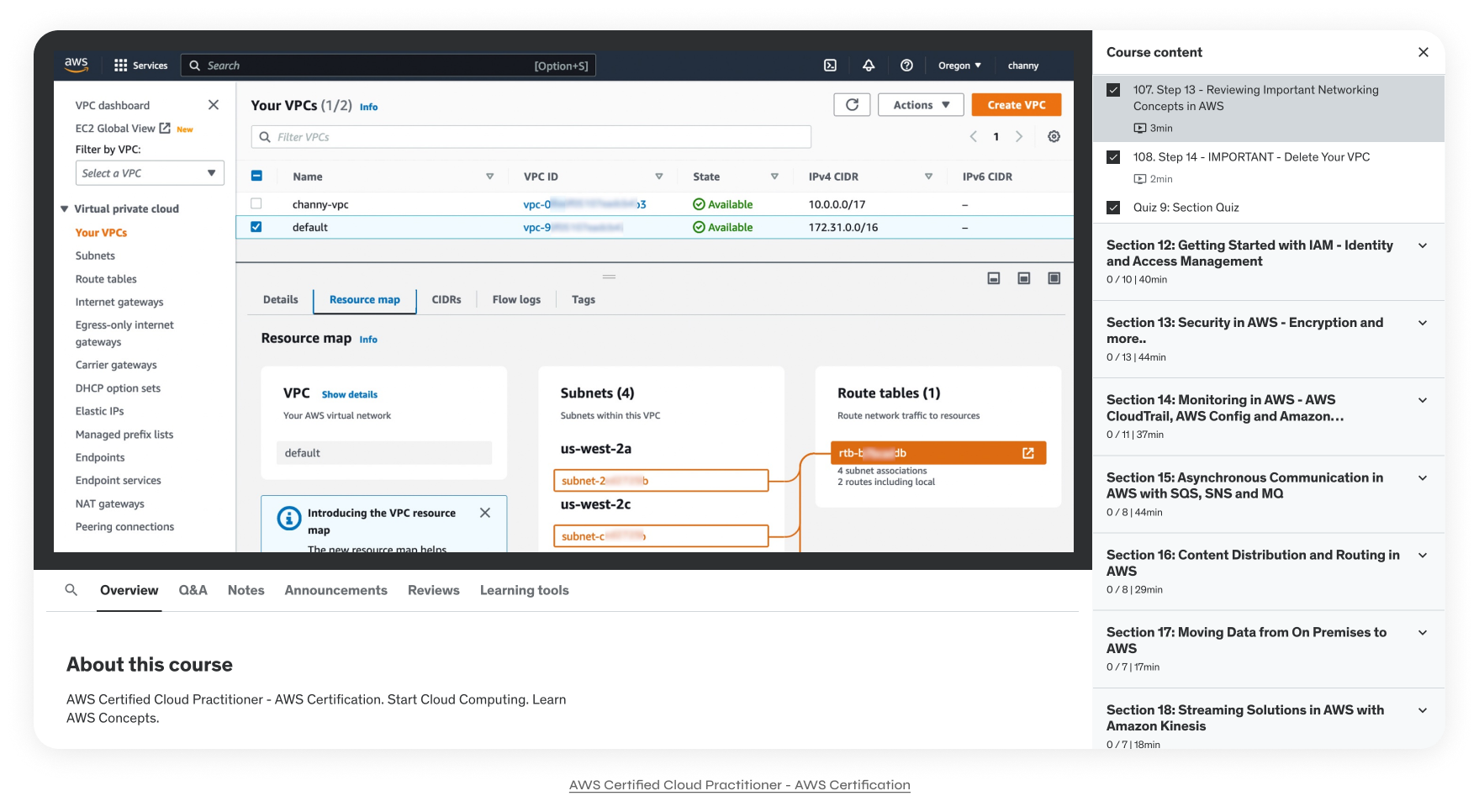Viewport: 1479px width, 796px height.
Task: Click the Create VPC button
Action: click(x=1017, y=105)
